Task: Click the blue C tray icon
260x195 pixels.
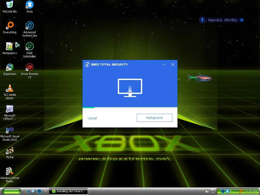Action: tap(223, 191)
